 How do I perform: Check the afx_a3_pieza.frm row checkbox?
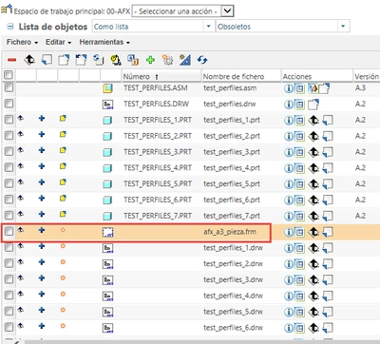pyautogui.click(x=9, y=232)
